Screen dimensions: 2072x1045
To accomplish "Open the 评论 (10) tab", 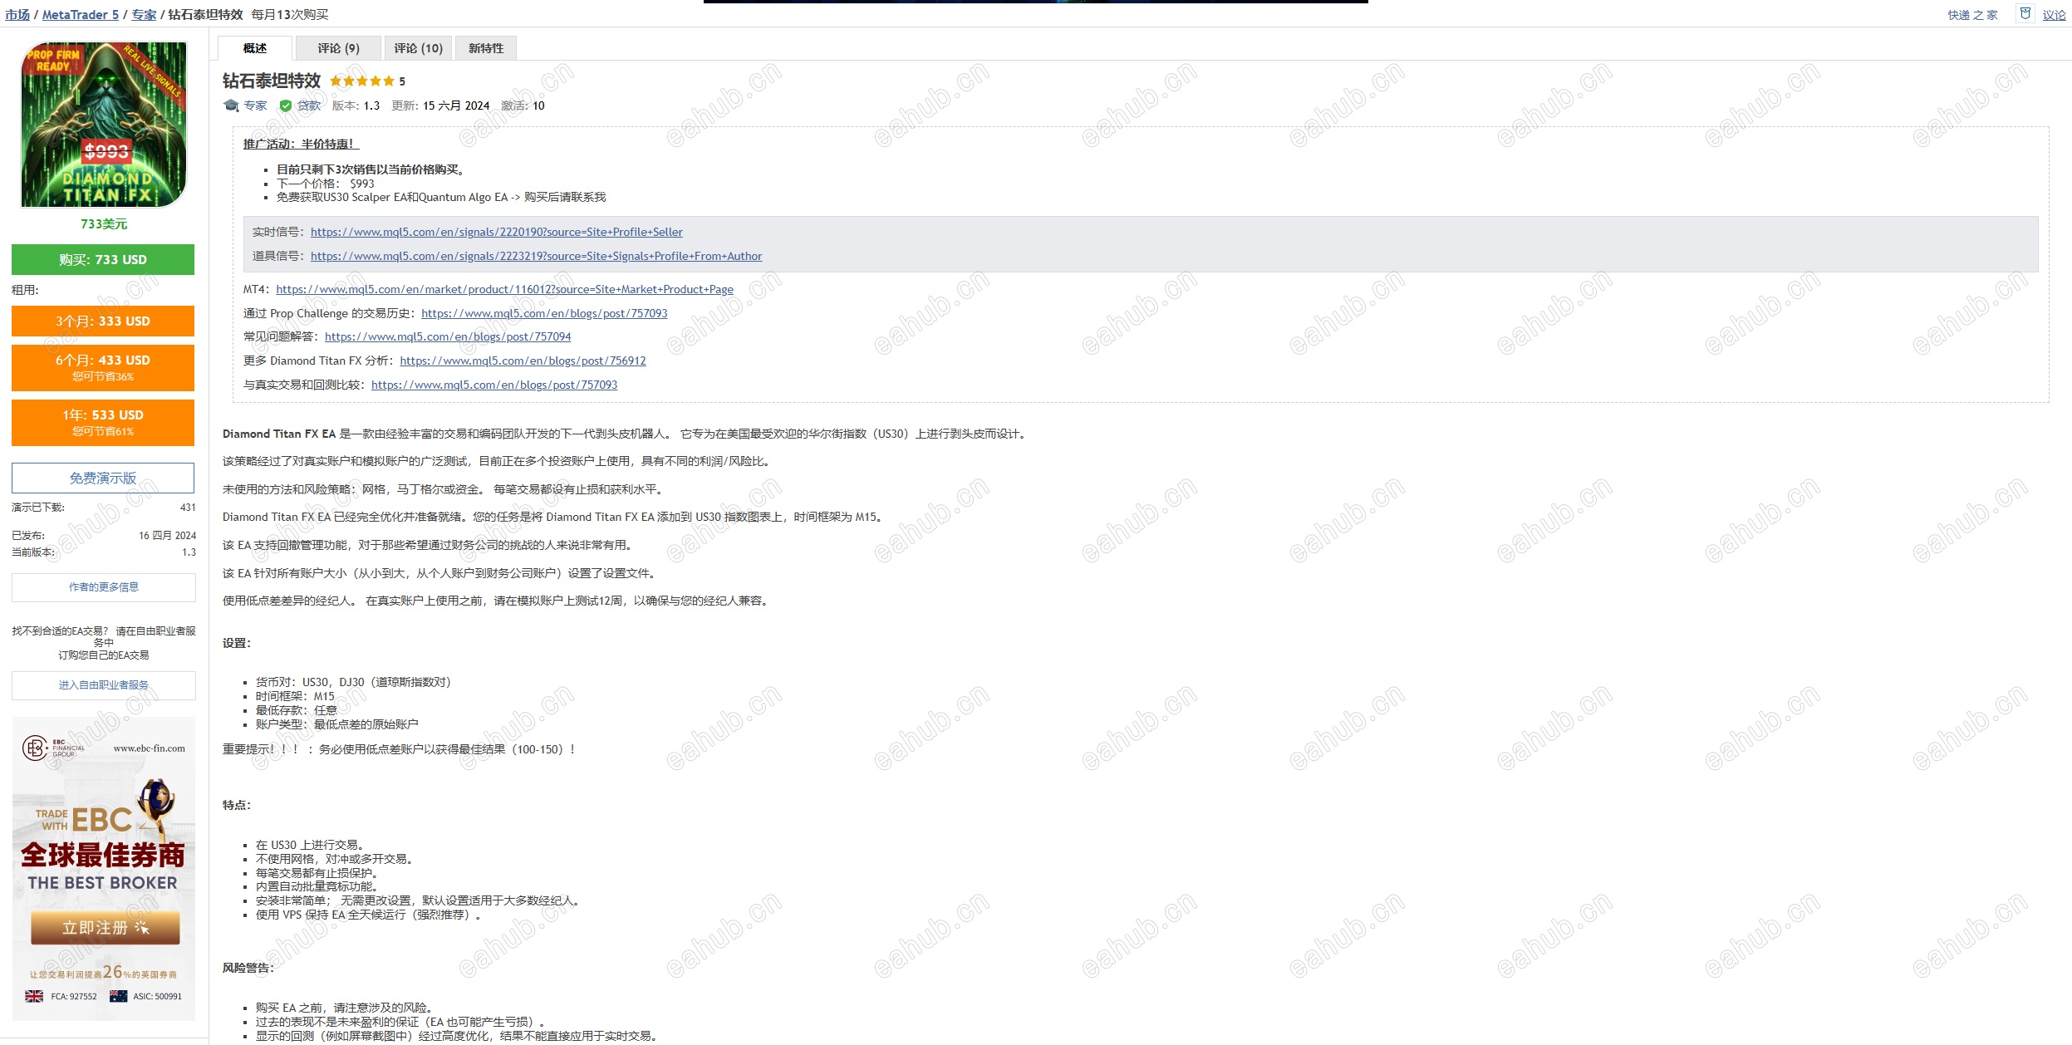I will click(418, 48).
